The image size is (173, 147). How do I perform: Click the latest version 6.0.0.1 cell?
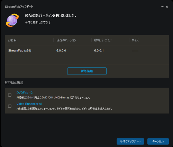click(x=99, y=51)
